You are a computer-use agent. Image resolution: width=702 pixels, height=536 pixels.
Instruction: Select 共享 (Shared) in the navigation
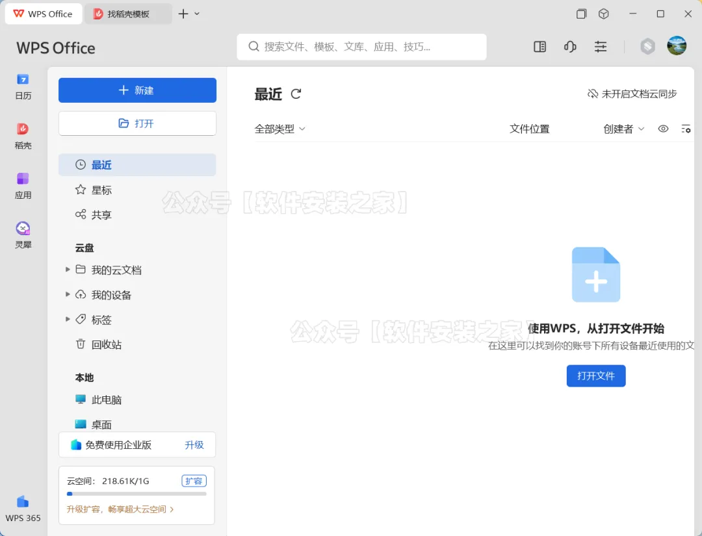point(137,214)
